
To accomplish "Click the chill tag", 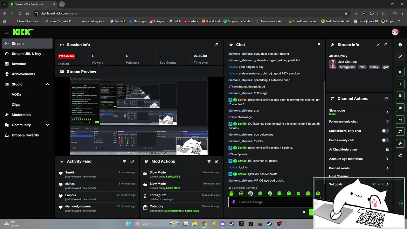I will (x=362, y=67).
